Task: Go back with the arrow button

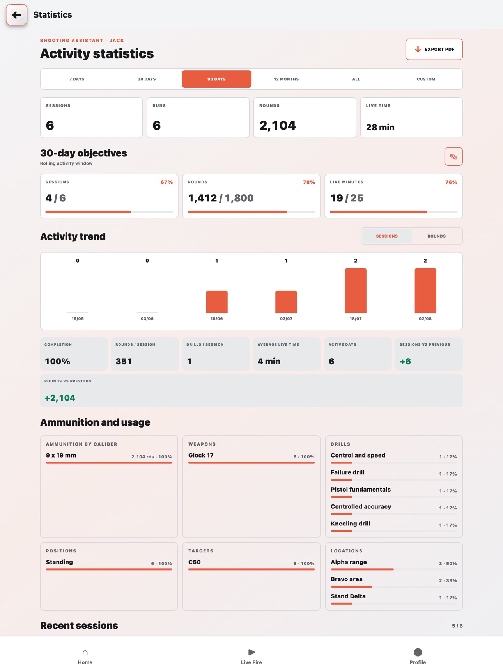Action: [x=16, y=15]
